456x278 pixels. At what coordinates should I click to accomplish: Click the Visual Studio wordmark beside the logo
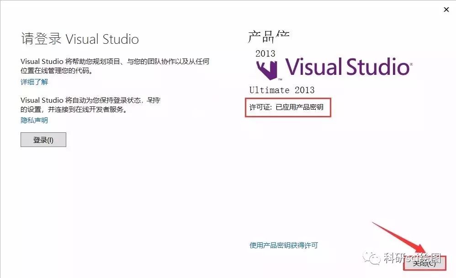pyautogui.click(x=349, y=67)
